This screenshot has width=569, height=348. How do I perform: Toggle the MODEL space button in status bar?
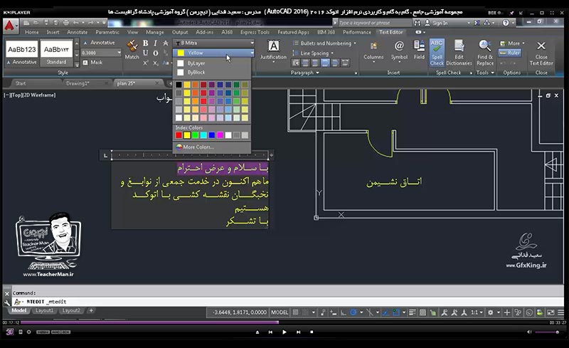[x=280, y=312]
